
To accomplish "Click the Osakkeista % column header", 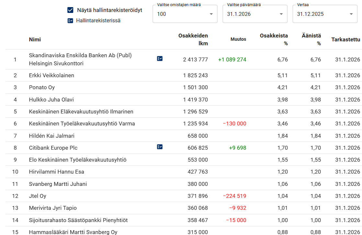I will click(274, 39).
